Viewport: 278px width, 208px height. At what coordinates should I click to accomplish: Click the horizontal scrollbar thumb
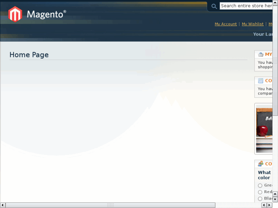pos(111,205)
